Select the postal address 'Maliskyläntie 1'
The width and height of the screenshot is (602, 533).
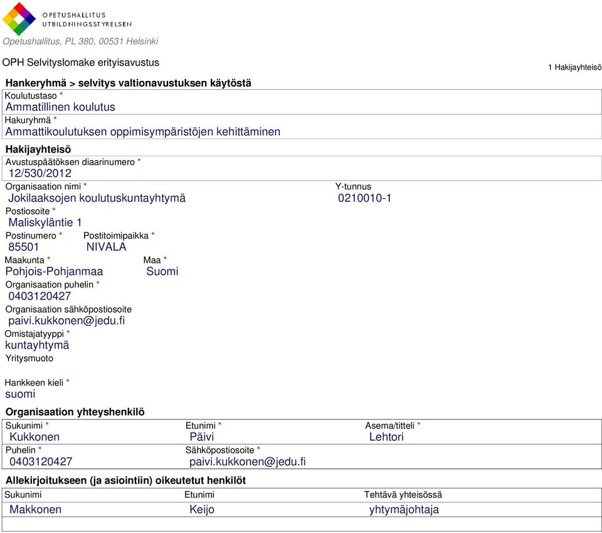(x=45, y=222)
